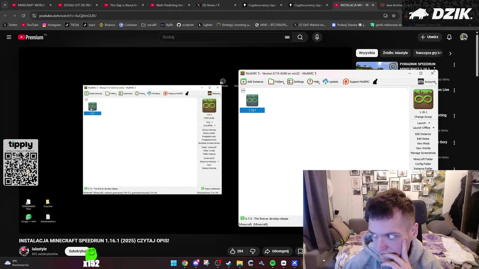Click View Worlds in side panel
The height and width of the screenshot is (269, 479).
pos(423,148)
